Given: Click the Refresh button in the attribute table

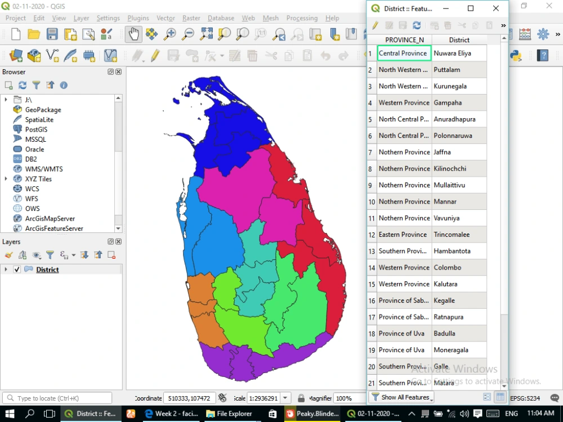Looking at the screenshot, I should click(x=416, y=25).
